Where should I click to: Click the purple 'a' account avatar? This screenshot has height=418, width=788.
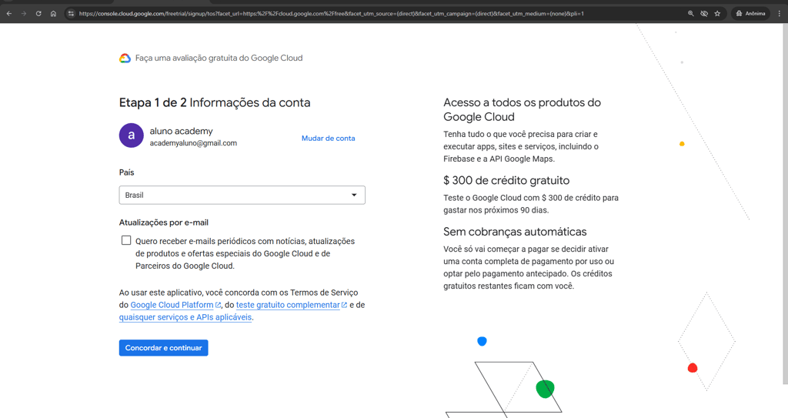pos(131,135)
